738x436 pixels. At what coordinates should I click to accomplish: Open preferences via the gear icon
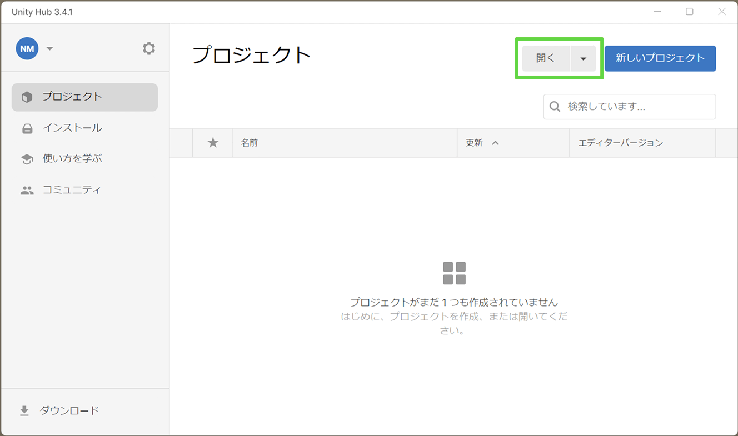click(x=149, y=48)
